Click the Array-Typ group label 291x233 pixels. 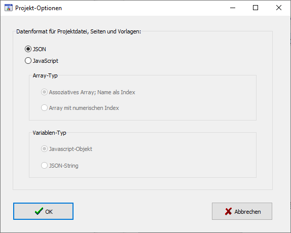[45, 75]
